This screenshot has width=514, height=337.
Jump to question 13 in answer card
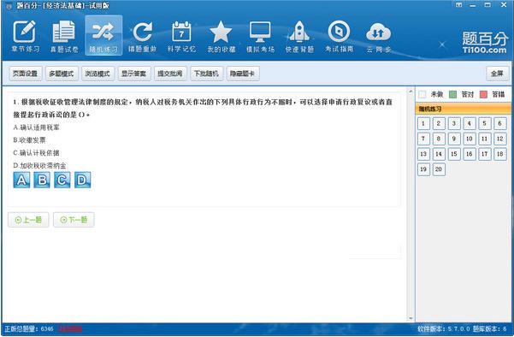click(423, 154)
